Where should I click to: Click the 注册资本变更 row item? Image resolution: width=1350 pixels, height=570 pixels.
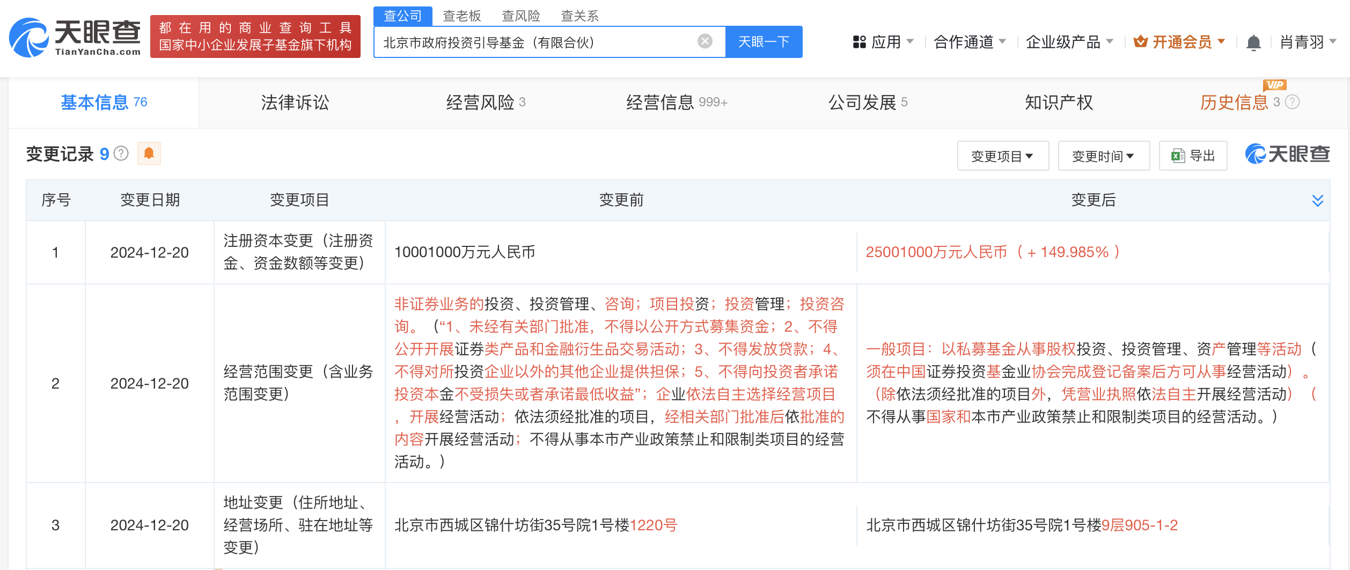[x=298, y=252]
